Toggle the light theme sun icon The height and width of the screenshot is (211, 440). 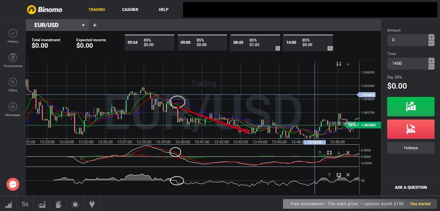click(75, 204)
